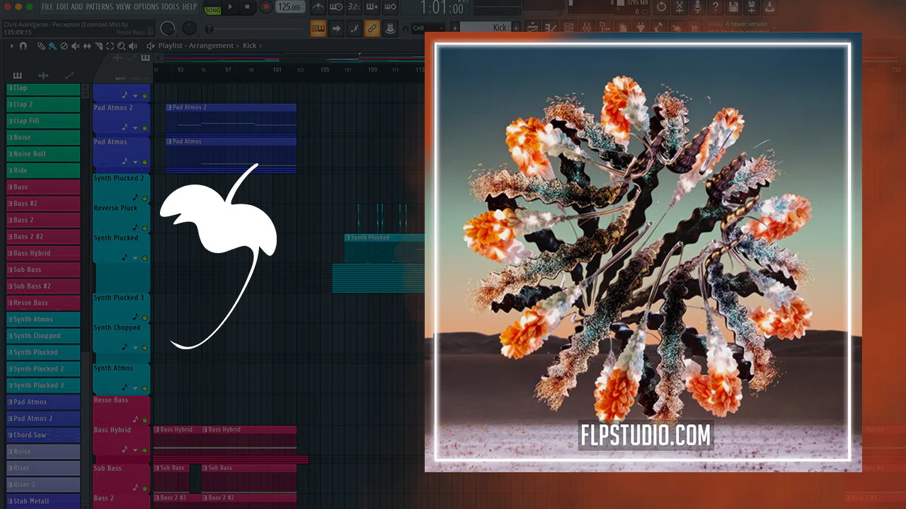The height and width of the screenshot is (509, 906).
Task: Toggle the playlist magnet snap icon
Action: [23, 46]
